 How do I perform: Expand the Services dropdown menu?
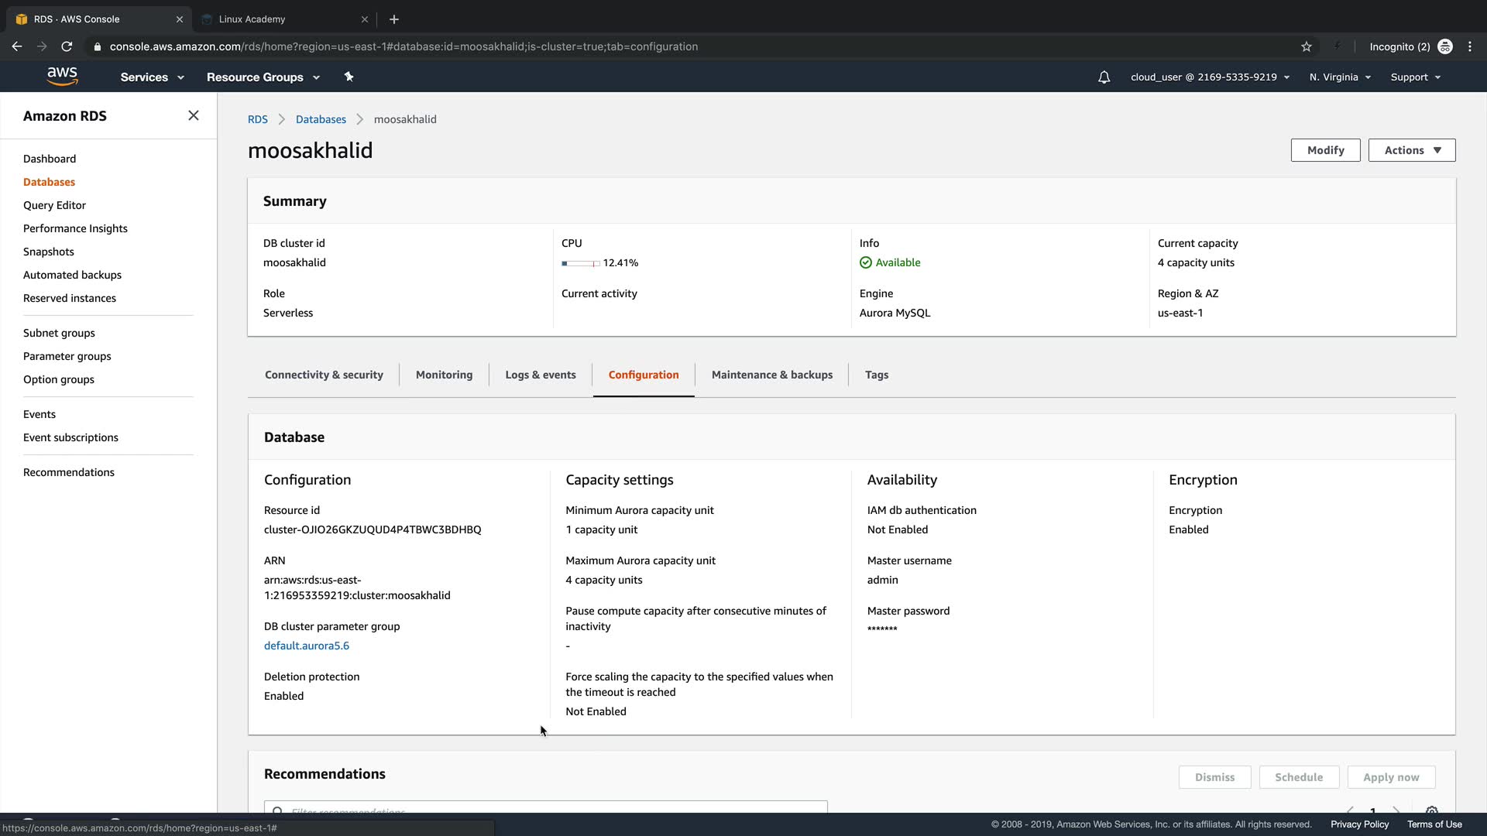(x=152, y=77)
